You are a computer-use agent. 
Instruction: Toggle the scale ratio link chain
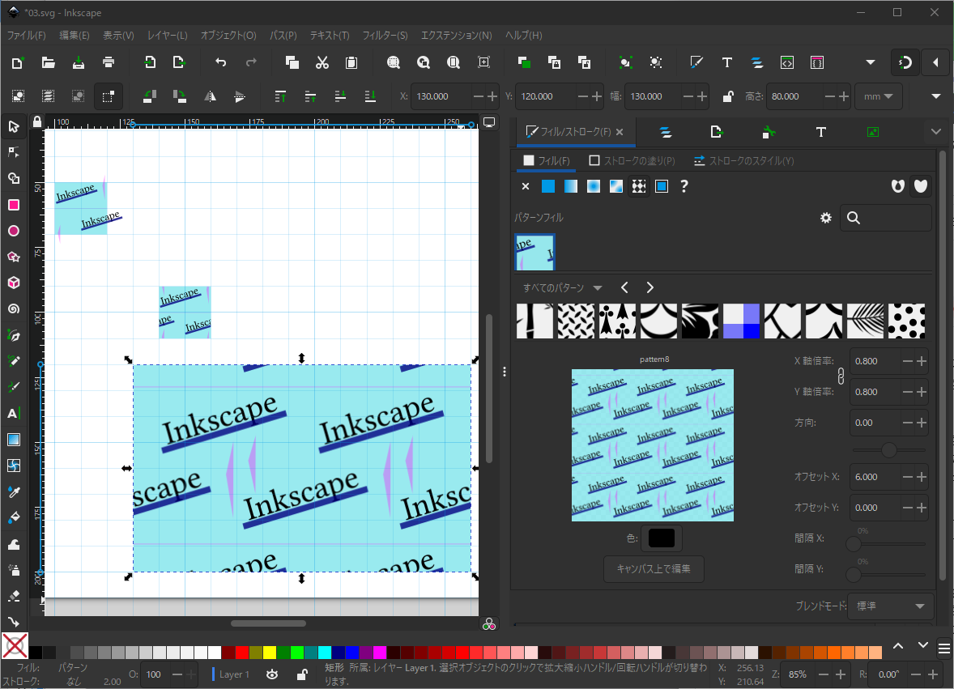click(x=841, y=376)
